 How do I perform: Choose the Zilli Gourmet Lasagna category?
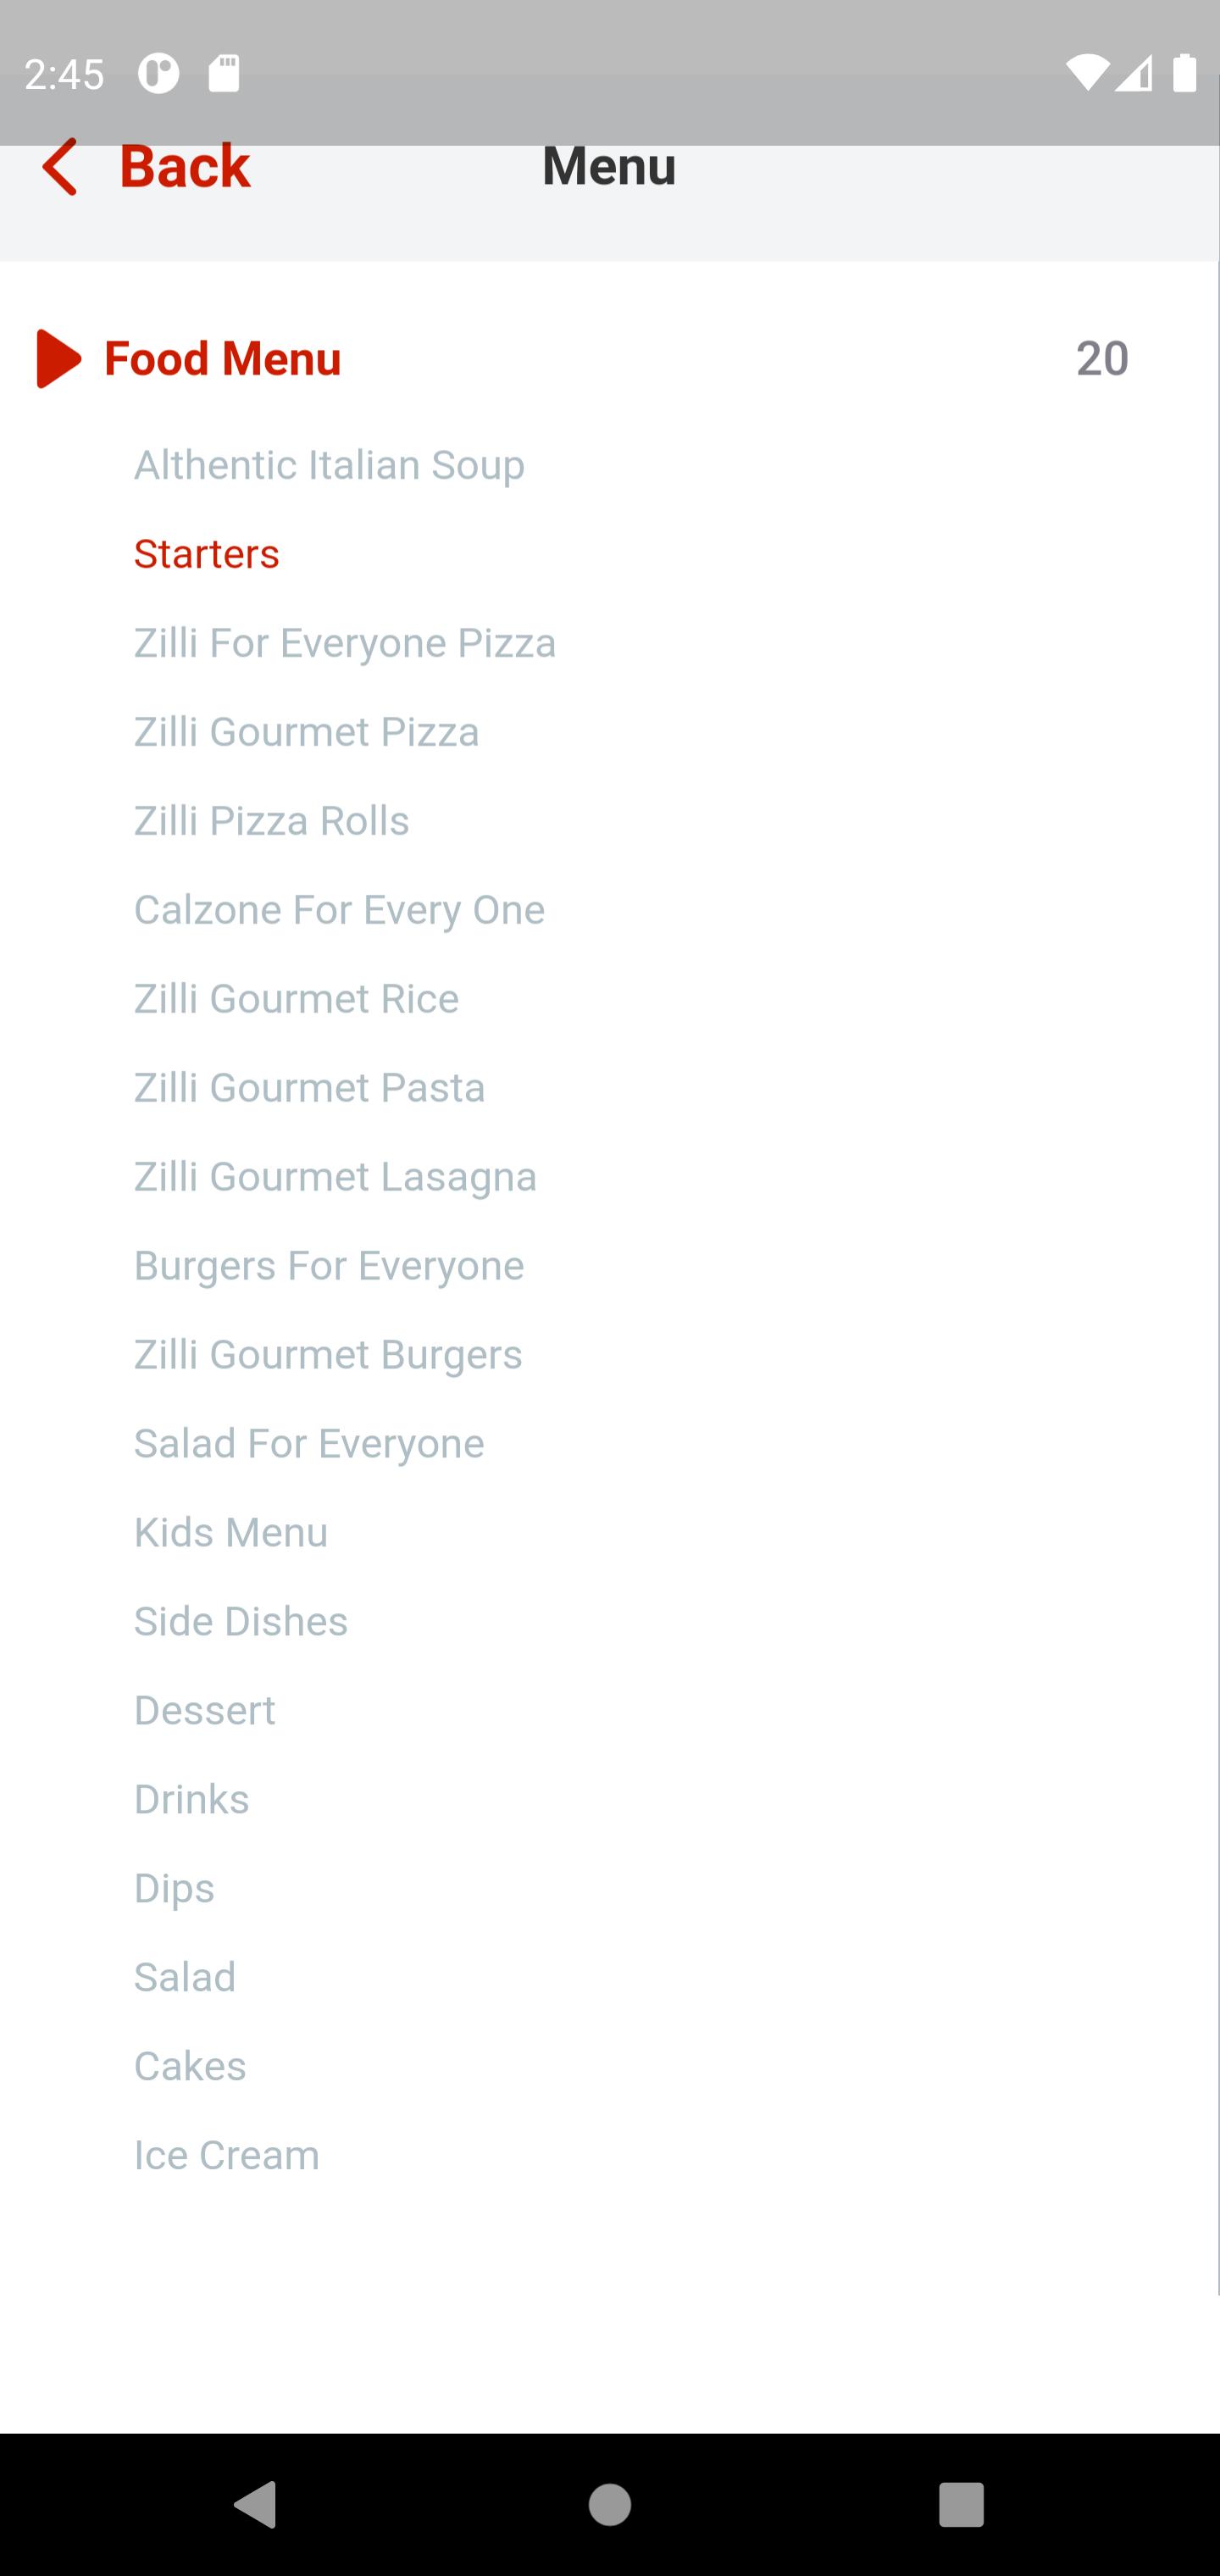tap(336, 1177)
